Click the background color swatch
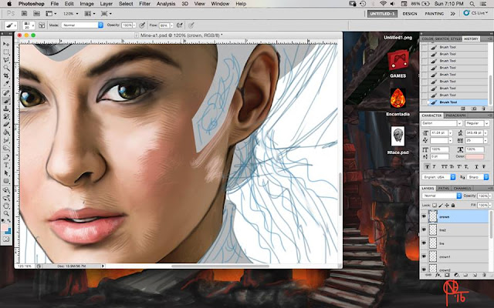 click(8, 231)
